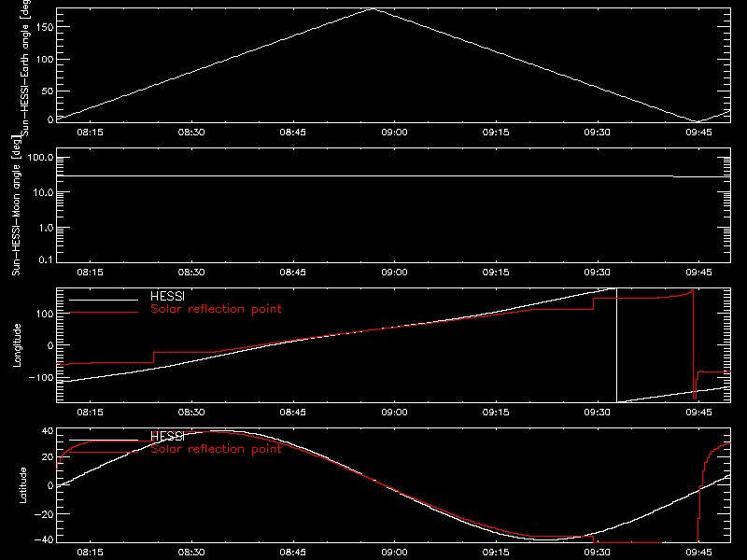Click the "40" tick on the Latitude plot
This screenshot has width=747, height=560.
48,431
